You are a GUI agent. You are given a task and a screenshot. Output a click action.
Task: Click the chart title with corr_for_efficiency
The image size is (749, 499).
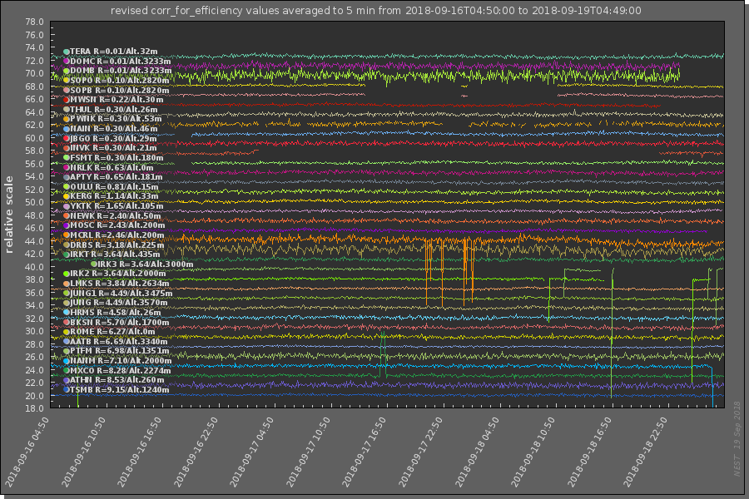click(x=376, y=11)
